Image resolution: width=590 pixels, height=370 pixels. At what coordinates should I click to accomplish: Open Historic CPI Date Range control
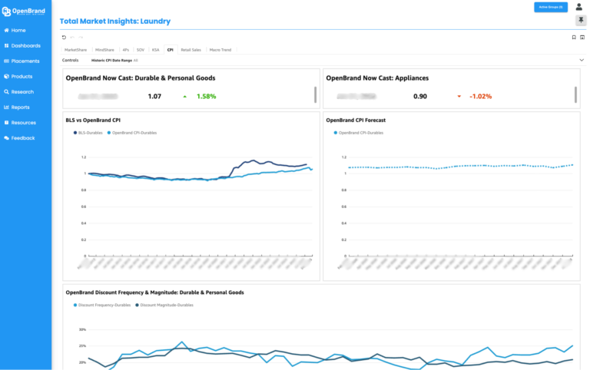click(114, 60)
